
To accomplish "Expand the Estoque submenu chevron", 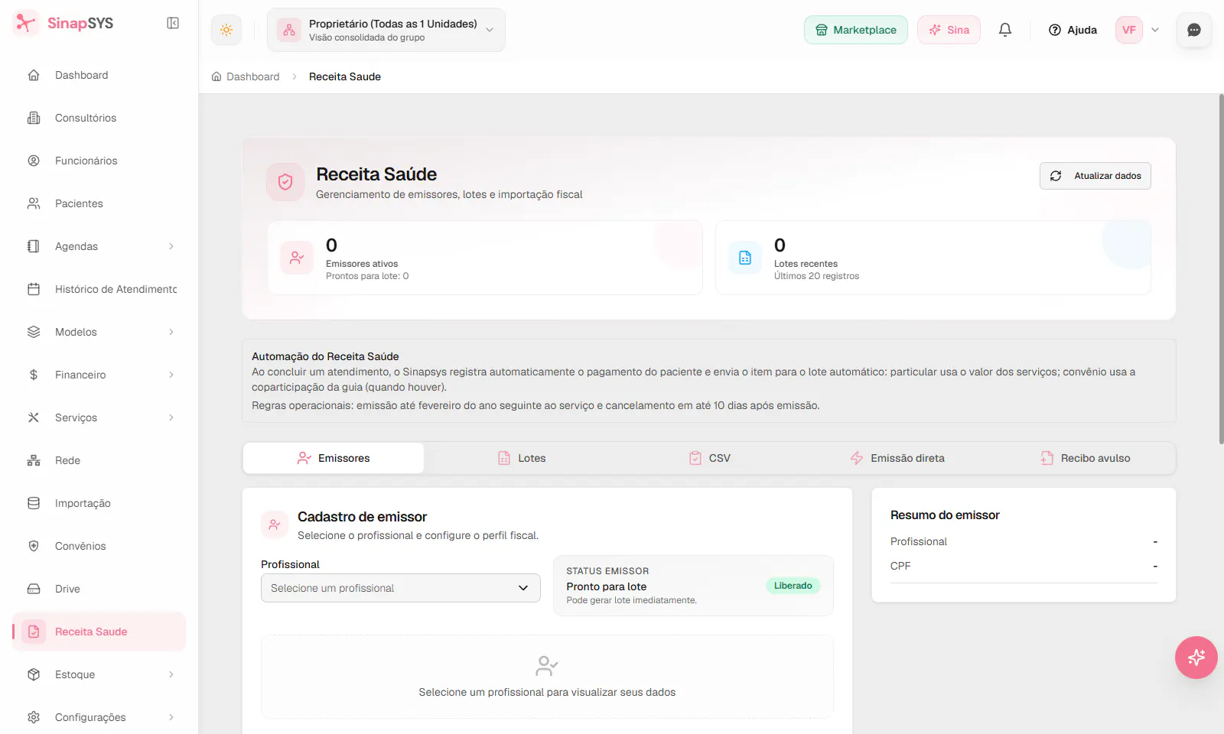I will (x=171, y=674).
